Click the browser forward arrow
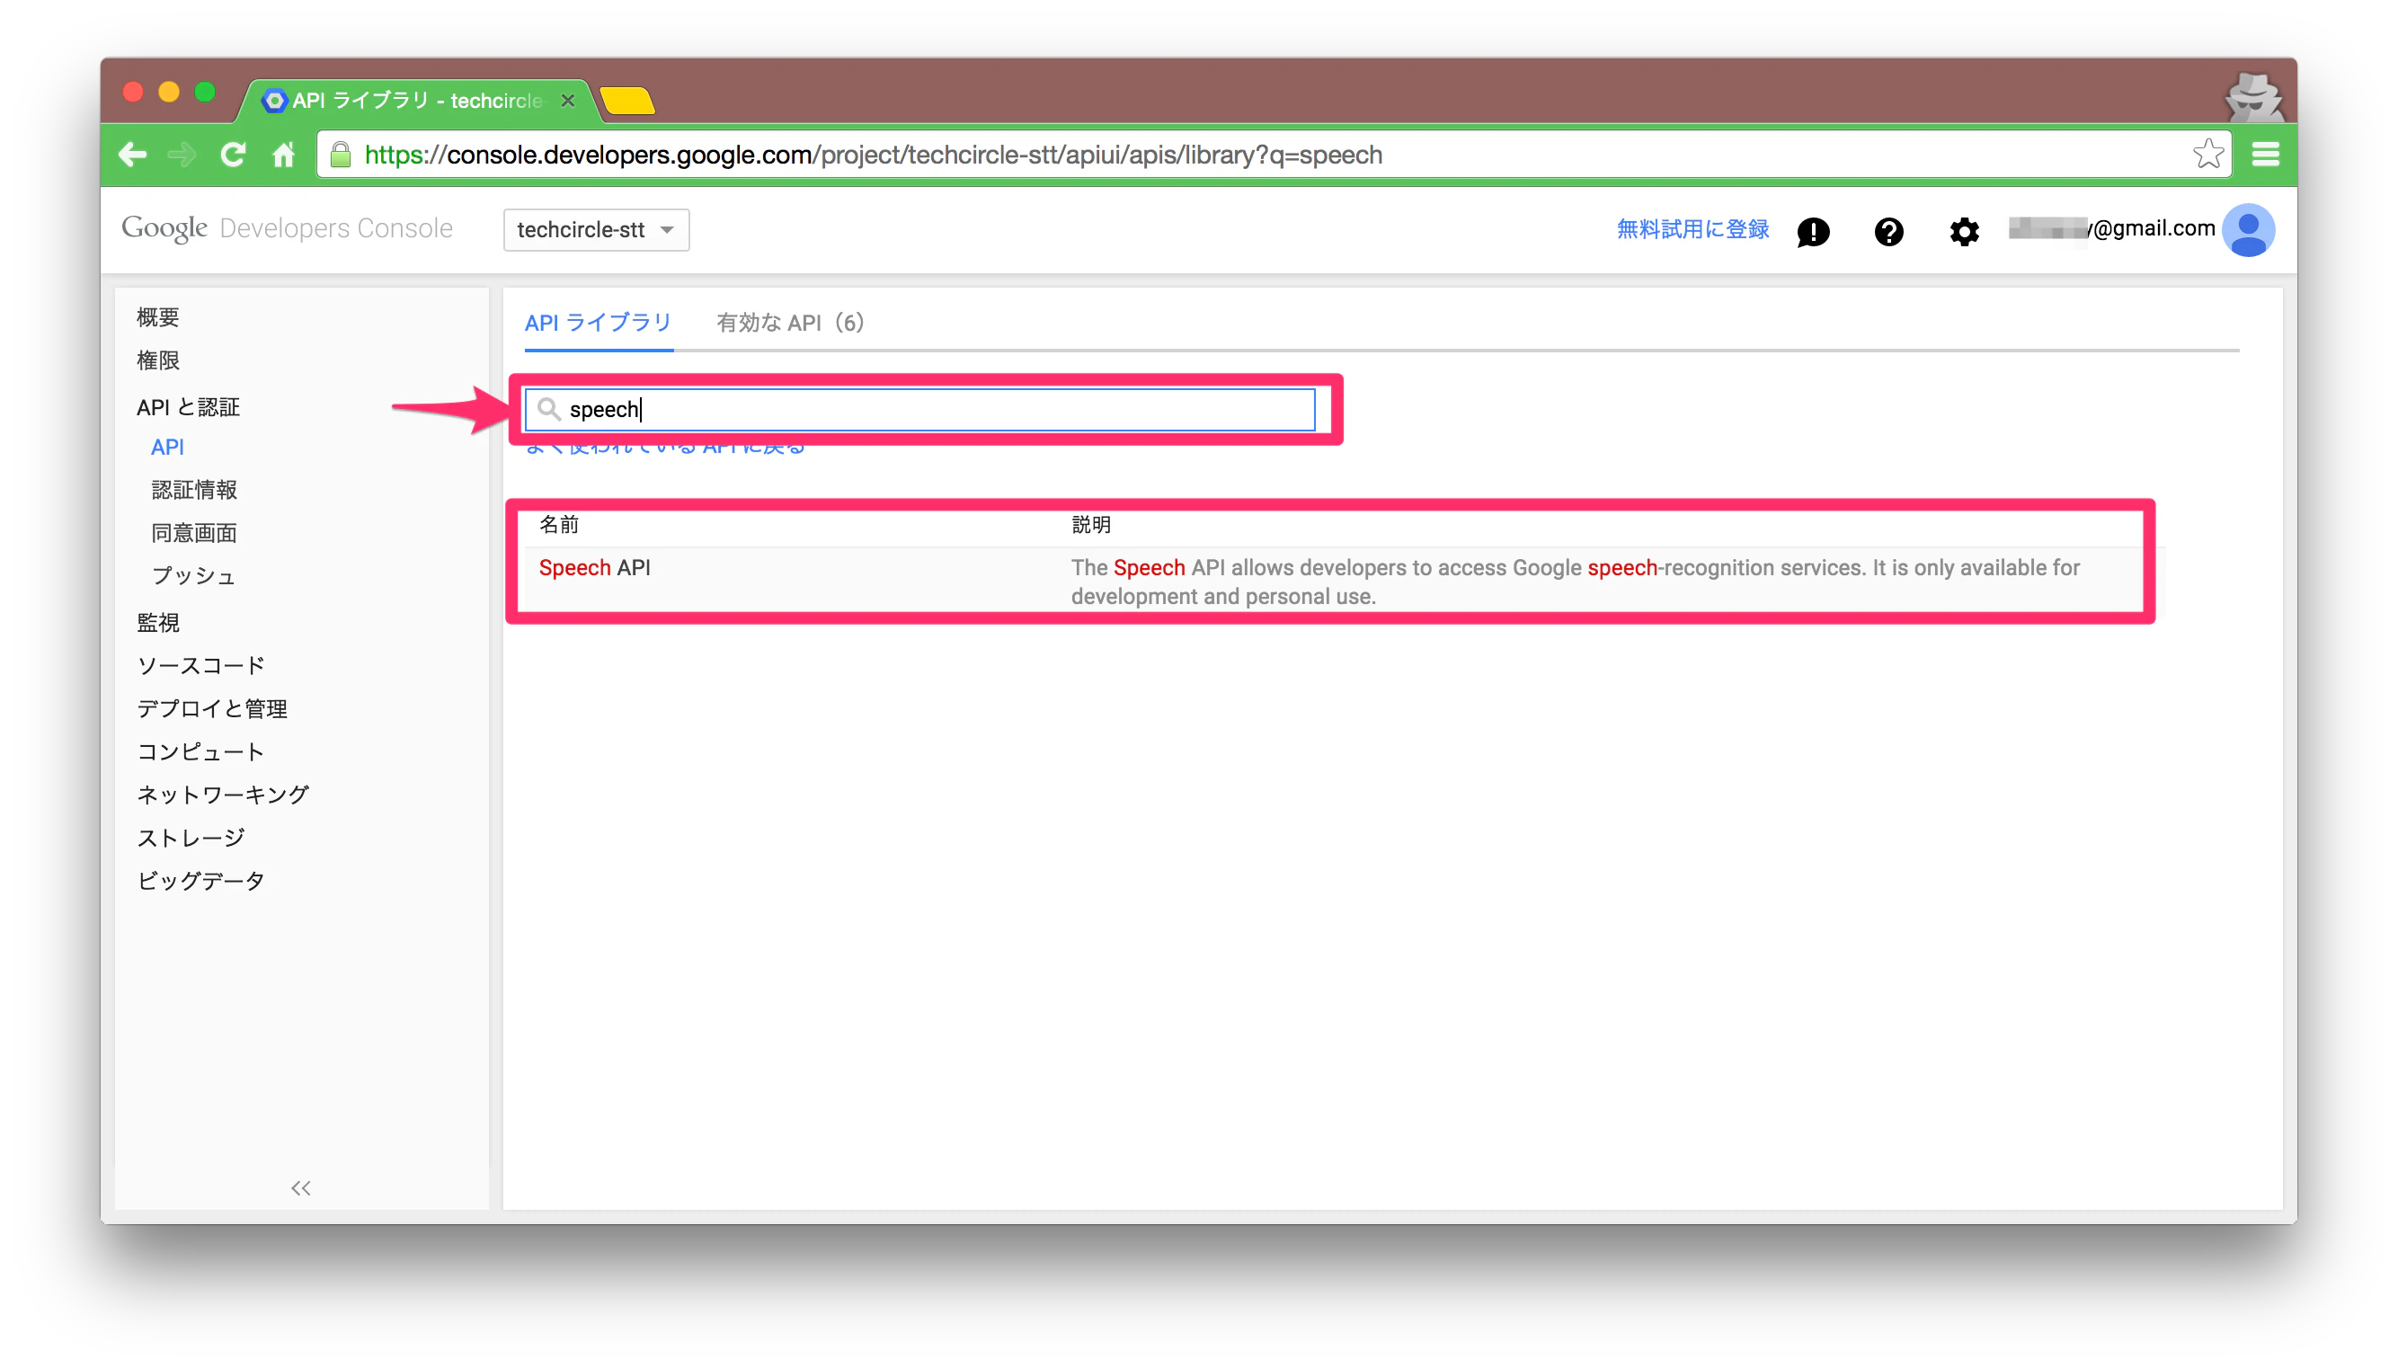The image size is (2398, 1368). (182, 154)
